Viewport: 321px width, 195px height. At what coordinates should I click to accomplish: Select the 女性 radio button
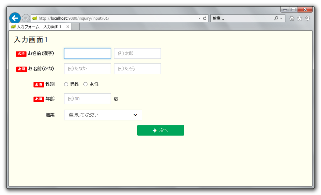[x=85, y=84]
